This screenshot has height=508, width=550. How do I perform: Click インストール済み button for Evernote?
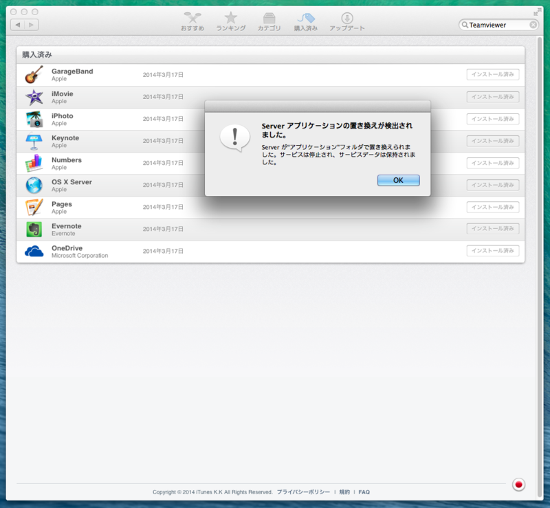click(x=493, y=229)
